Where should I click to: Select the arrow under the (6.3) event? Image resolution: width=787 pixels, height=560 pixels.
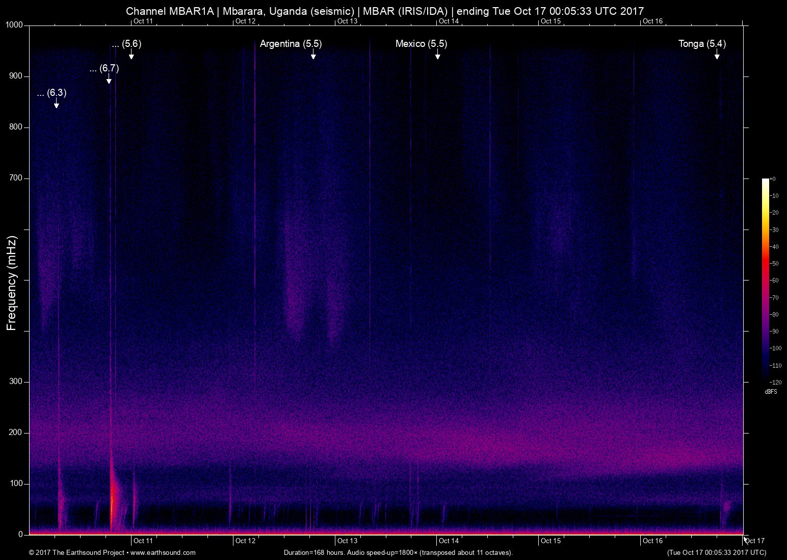click(56, 104)
